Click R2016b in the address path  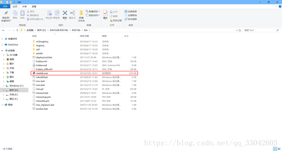76,30
